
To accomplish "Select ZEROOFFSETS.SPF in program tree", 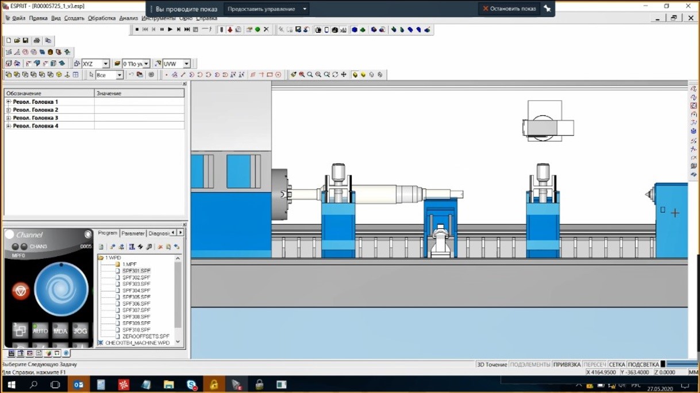I will [145, 336].
